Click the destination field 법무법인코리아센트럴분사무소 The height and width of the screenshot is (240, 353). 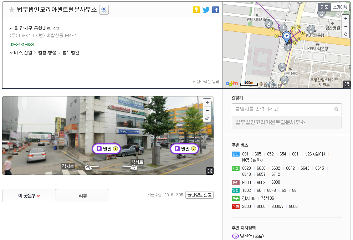[x=287, y=122]
